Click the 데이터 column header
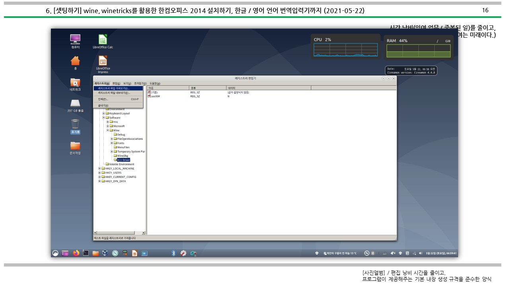 pyautogui.click(x=269, y=88)
